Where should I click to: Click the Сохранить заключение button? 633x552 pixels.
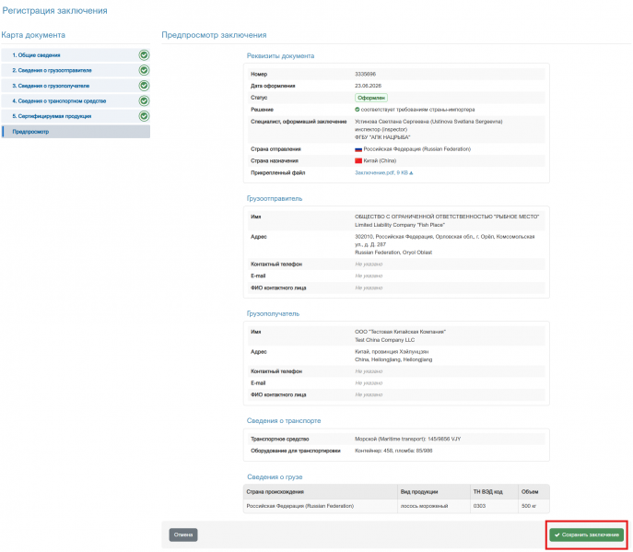tap(587, 534)
